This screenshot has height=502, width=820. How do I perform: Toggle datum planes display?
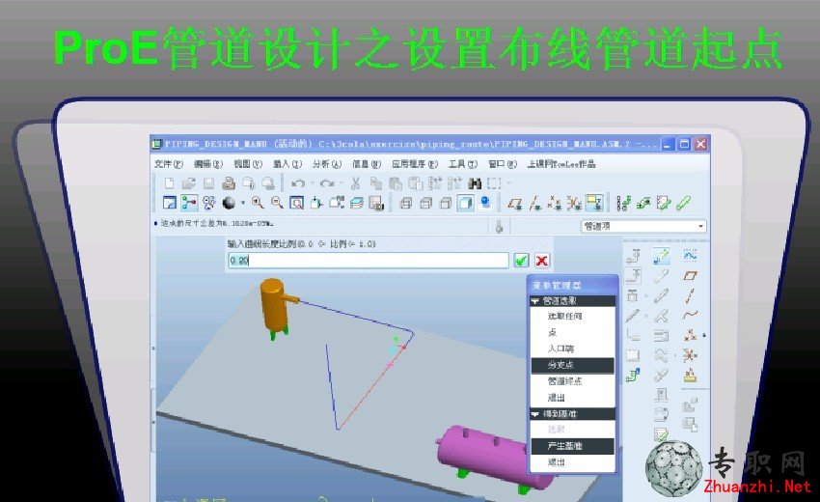point(514,203)
